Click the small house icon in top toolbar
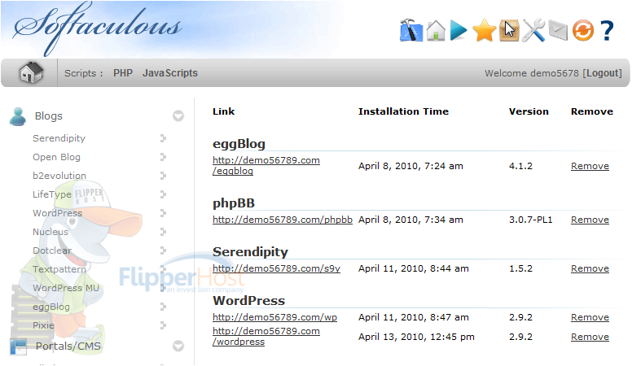Image resolution: width=632 pixels, height=366 pixels. pyautogui.click(x=436, y=31)
